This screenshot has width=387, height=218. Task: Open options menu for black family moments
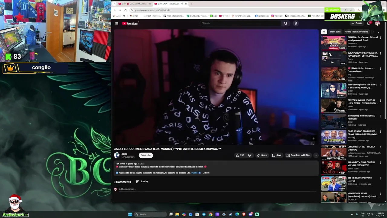pos(381,116)
